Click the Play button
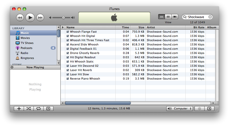The width and height of the screenshot is (229, 126). tap(30, 17)
